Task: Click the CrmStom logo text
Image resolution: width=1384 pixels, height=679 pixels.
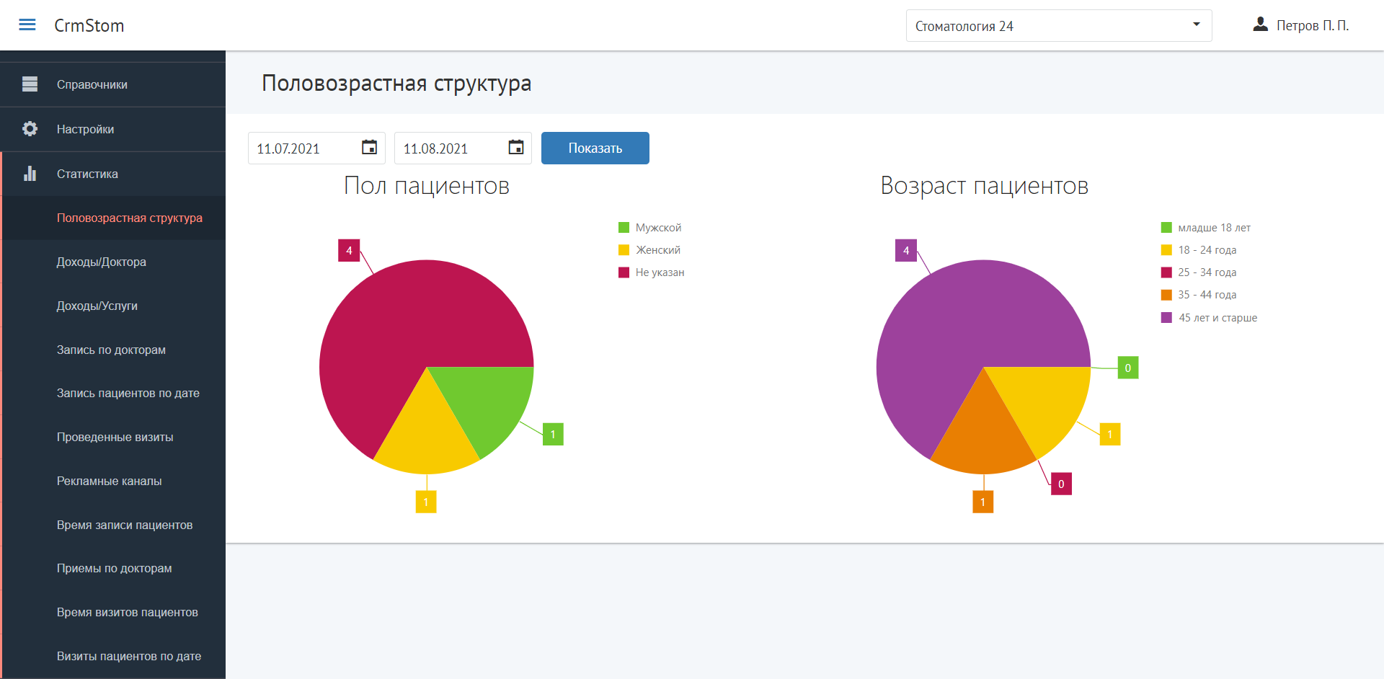Action: click(x=89, y=26)
